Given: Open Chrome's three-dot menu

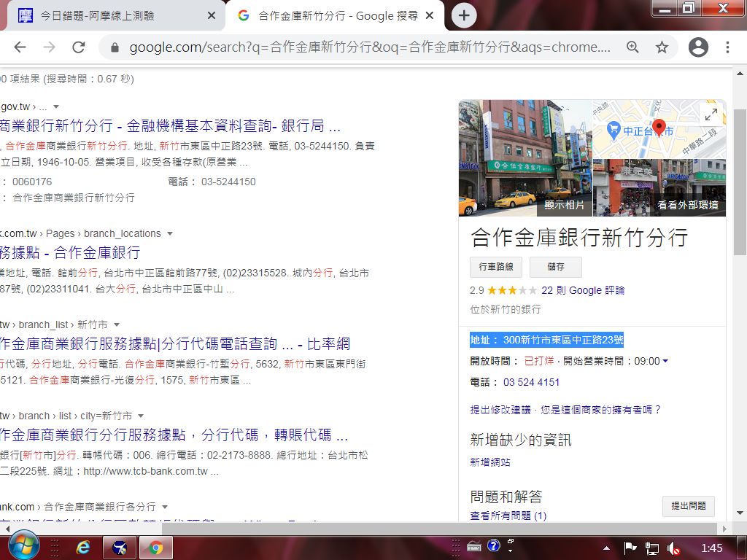Looking at the screenshot, I should pyautogui.click(x=727, y=46).
